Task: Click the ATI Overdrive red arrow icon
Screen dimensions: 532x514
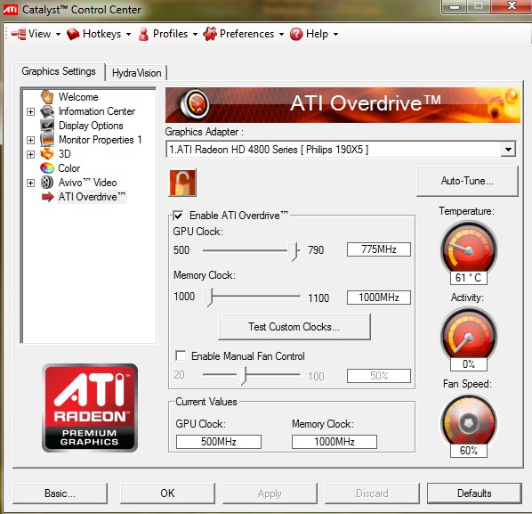Action: [x=47, y=197]
